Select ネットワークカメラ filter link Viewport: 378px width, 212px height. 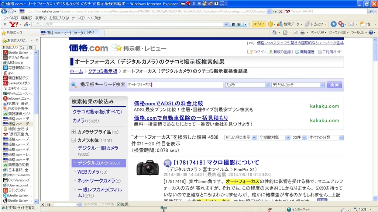(x=96, y=180)
